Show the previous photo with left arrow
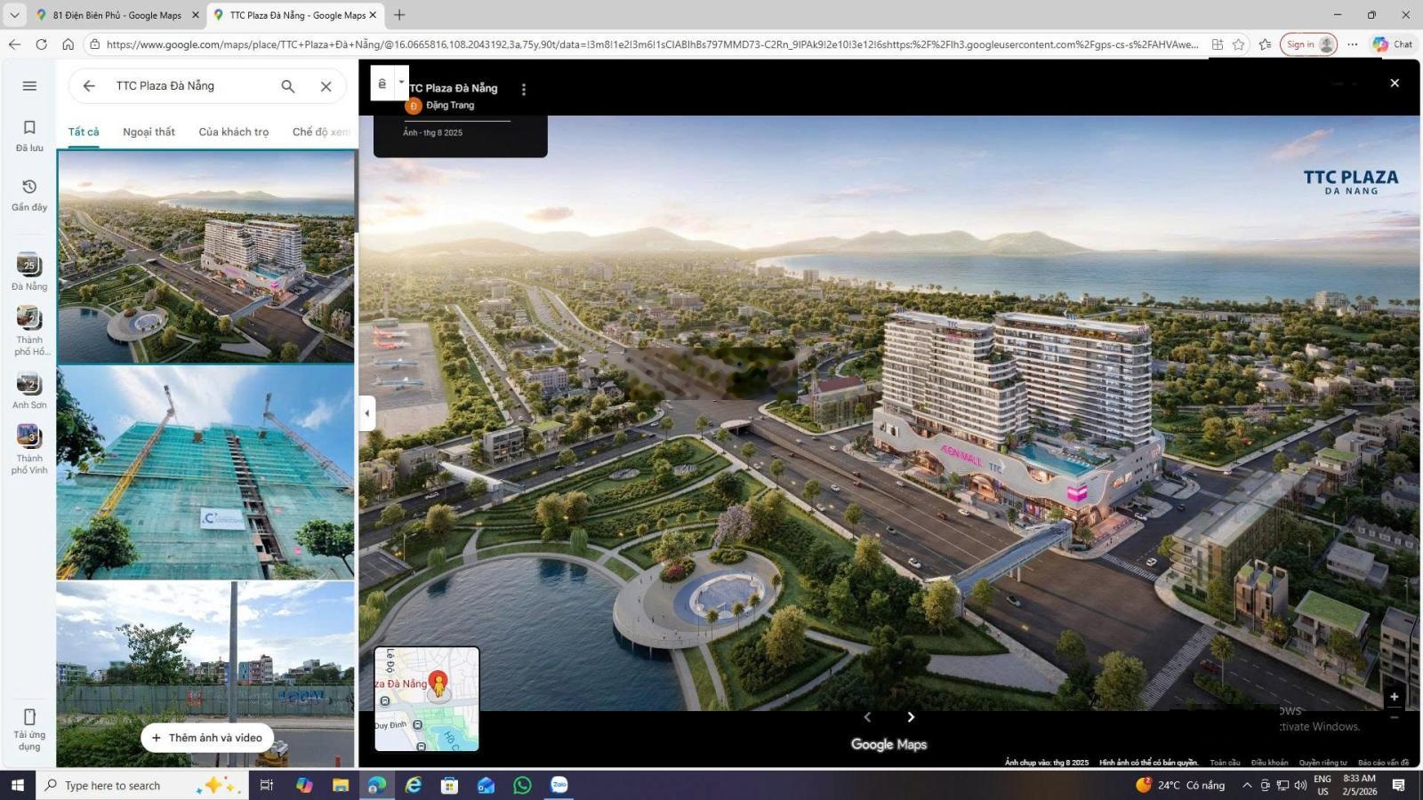Screen dimensions: 1423x800 coord(867,717)
